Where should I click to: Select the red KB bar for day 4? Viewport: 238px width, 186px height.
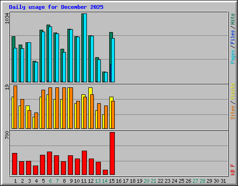[x=35, y=170]
